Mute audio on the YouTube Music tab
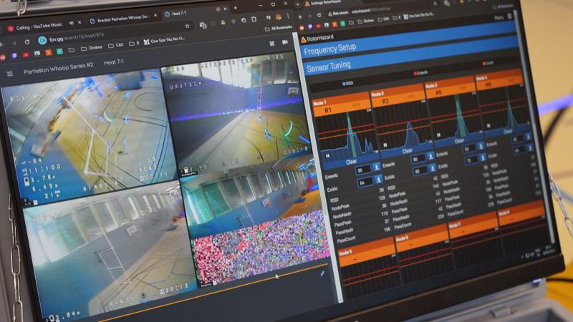This screenshot has height=322, width=573. coord(71,23)
